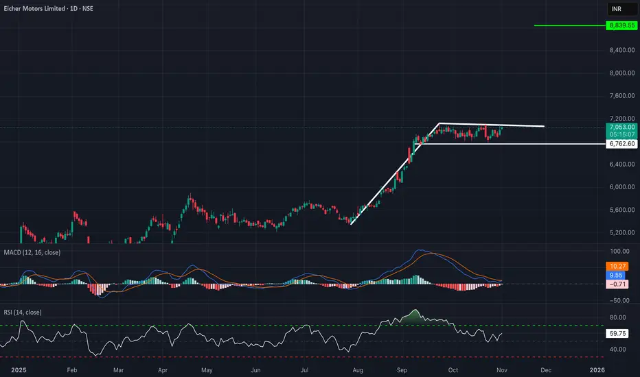Click the RSI value label 59.75

[617, 333]
